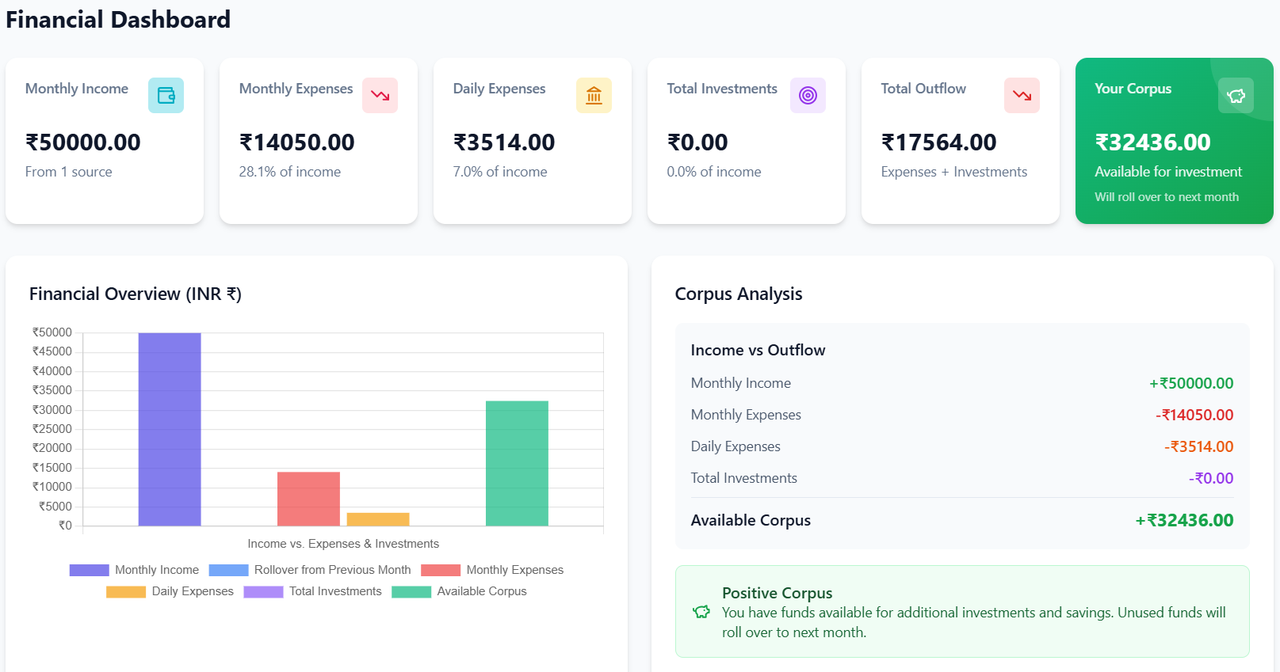Click the Available Corpus total row amount
Viewport: 1280px width, 672px height.
[x=1184, y=521]
